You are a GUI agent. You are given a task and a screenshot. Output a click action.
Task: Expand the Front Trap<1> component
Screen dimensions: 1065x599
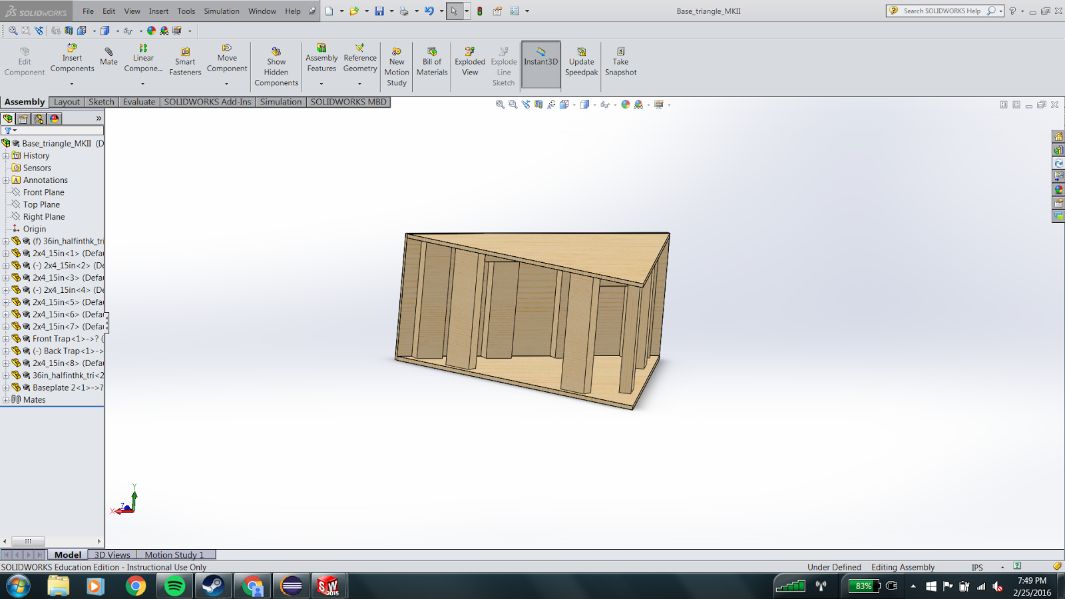[6, 339]
